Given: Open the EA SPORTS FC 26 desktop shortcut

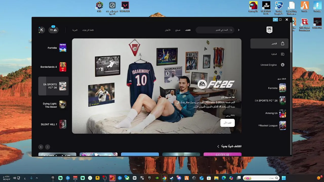Looking at the screenshot, I should pos(266,8).
